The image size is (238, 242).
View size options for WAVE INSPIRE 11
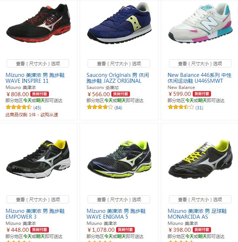(38, 63)
